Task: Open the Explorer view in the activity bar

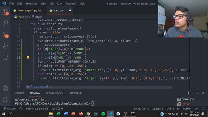Action: 5,12
